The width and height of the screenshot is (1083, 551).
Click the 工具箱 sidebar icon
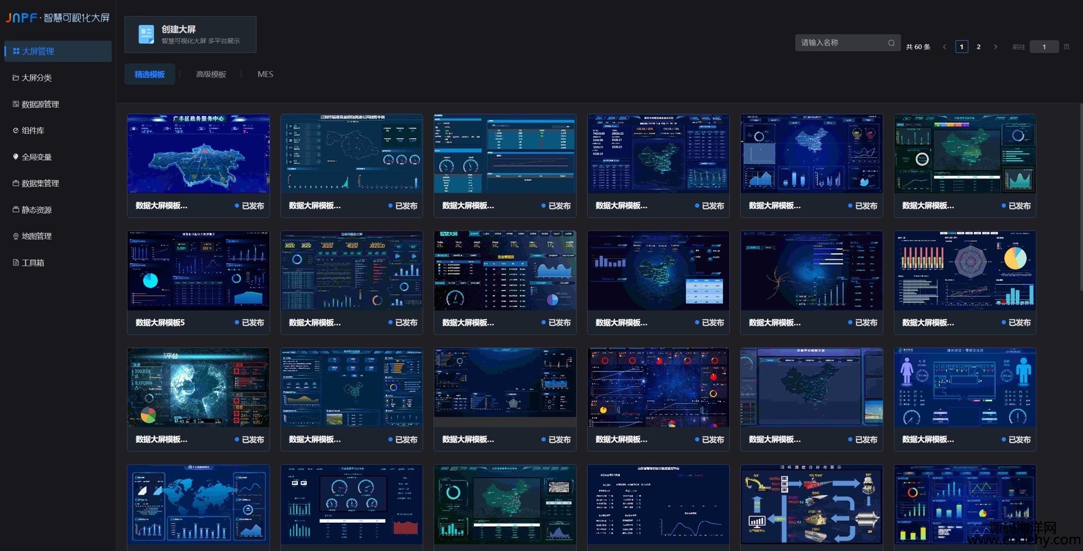point(16,262)
